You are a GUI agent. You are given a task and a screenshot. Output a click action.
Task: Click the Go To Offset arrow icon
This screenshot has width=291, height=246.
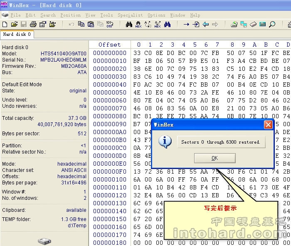pyautogui.click(x=186, y=24)
